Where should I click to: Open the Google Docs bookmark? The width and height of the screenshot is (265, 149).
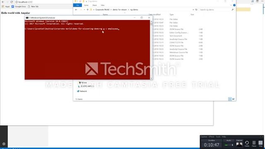pyautogui.click(x=19, y=7)
